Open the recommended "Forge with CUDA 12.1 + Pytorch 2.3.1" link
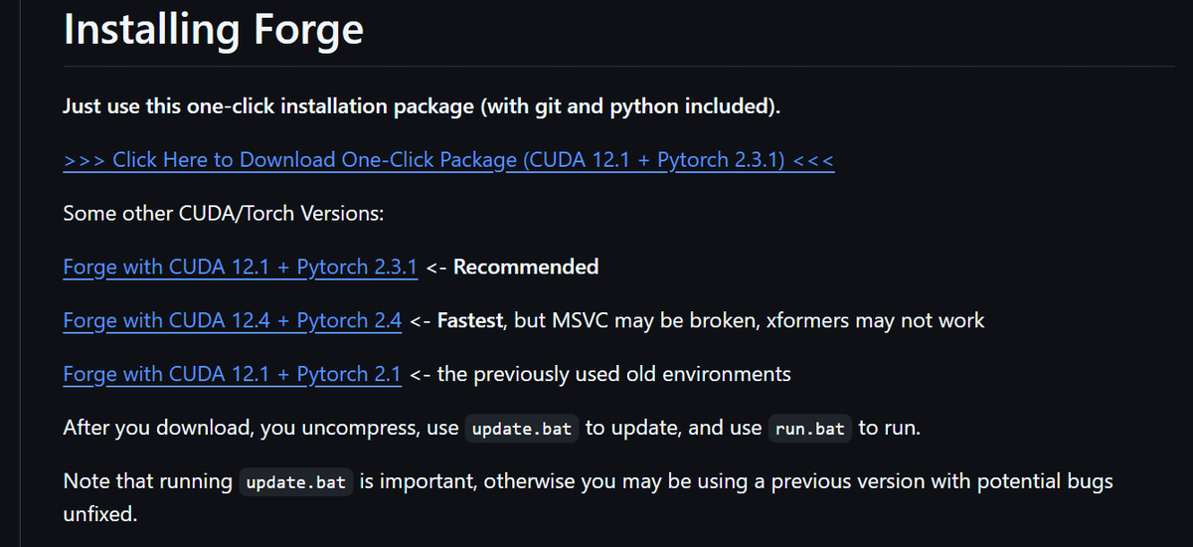The height and width of the screenshot is (547, 1193). point(240,267)
